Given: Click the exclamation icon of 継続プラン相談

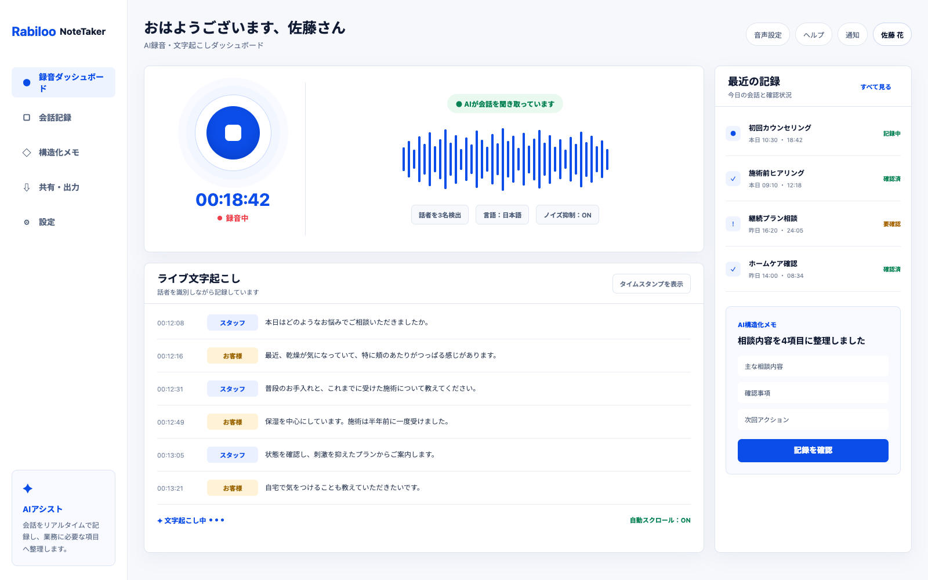Looking at the screenshot, I should tap(733, 224).
